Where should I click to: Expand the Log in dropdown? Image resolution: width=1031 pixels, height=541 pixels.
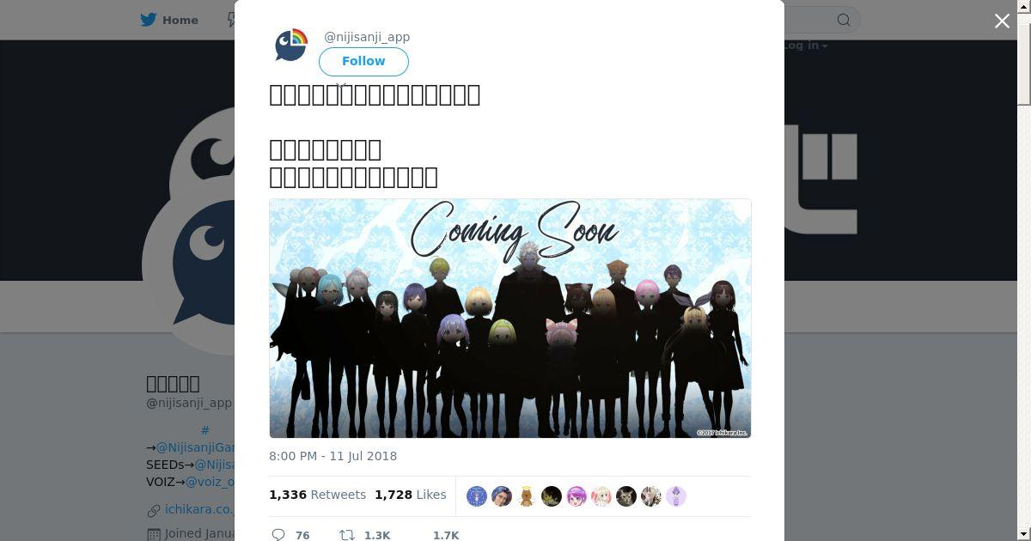[x=805, y=46]
